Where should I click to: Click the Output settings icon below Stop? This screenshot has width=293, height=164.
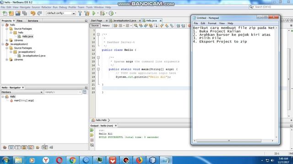click(x=92, y=145)
